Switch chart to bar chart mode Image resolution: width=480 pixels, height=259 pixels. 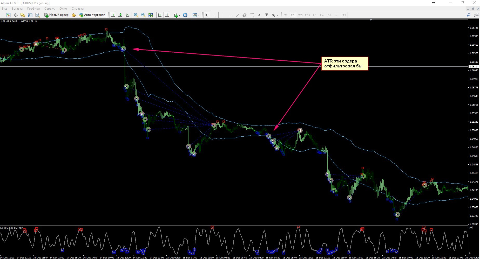click(x=113, y=15)
